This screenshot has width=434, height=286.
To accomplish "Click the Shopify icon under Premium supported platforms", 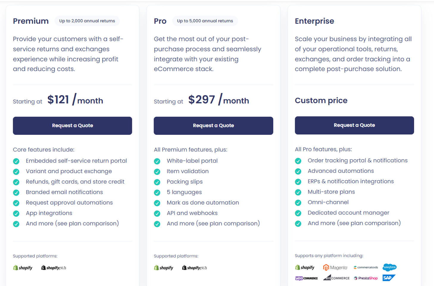I will [22, 268].
